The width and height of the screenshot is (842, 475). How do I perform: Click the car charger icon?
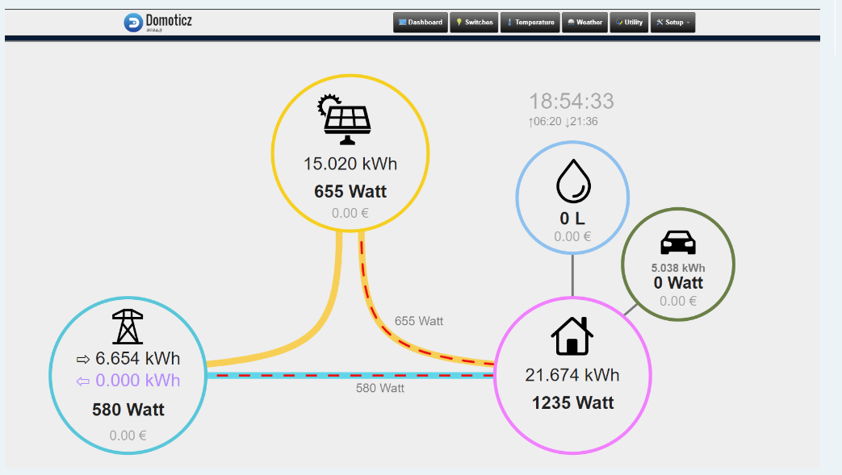pos(678,243)
